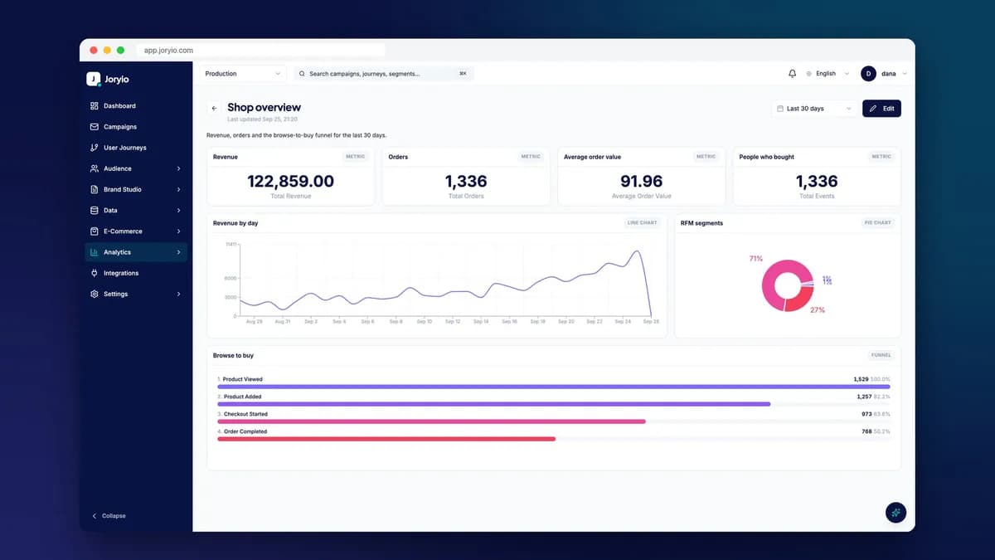
Task: Expand the Analytics submenu chevron
Action: click(x=178, y=252)
